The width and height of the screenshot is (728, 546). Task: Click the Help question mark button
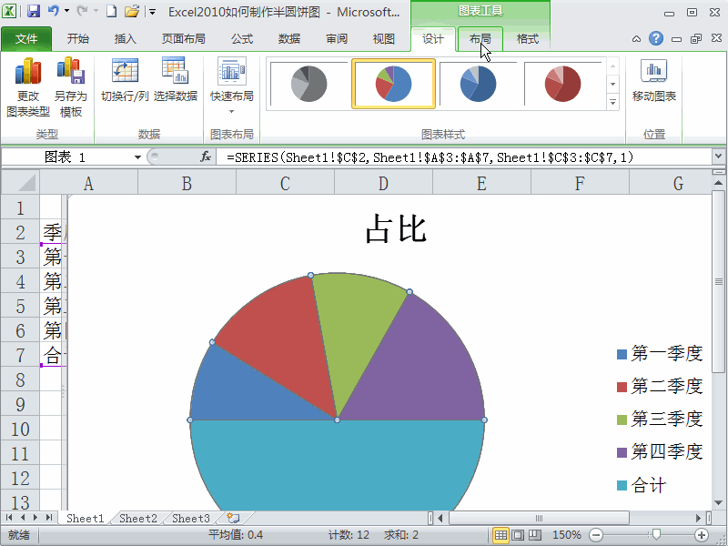657,39
